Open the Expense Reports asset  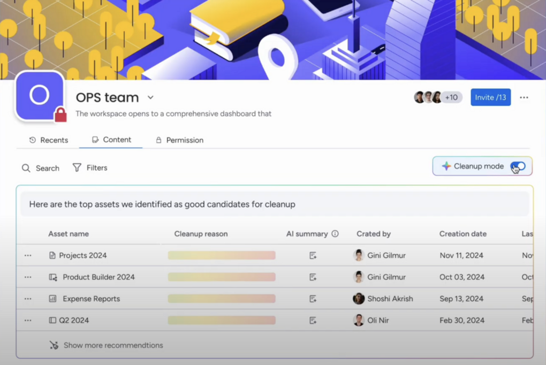pos(91,299)
